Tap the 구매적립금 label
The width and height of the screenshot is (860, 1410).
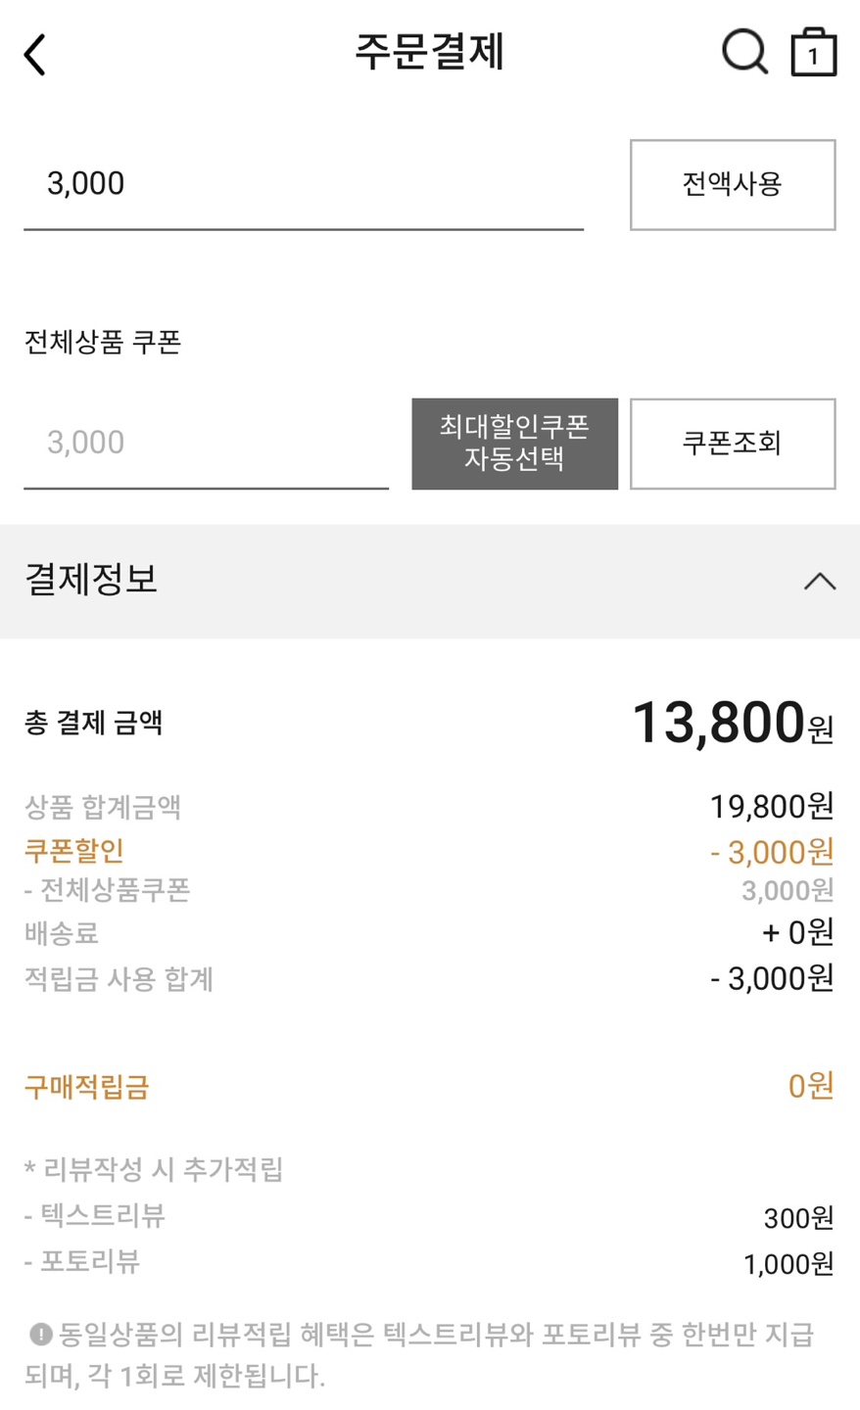point(86,1087)
